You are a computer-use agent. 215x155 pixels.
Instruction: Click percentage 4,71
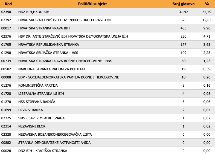point(207,37)
